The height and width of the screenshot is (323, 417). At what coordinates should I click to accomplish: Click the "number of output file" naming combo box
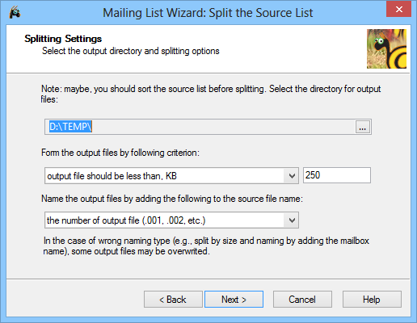click(x=171, y=220)
